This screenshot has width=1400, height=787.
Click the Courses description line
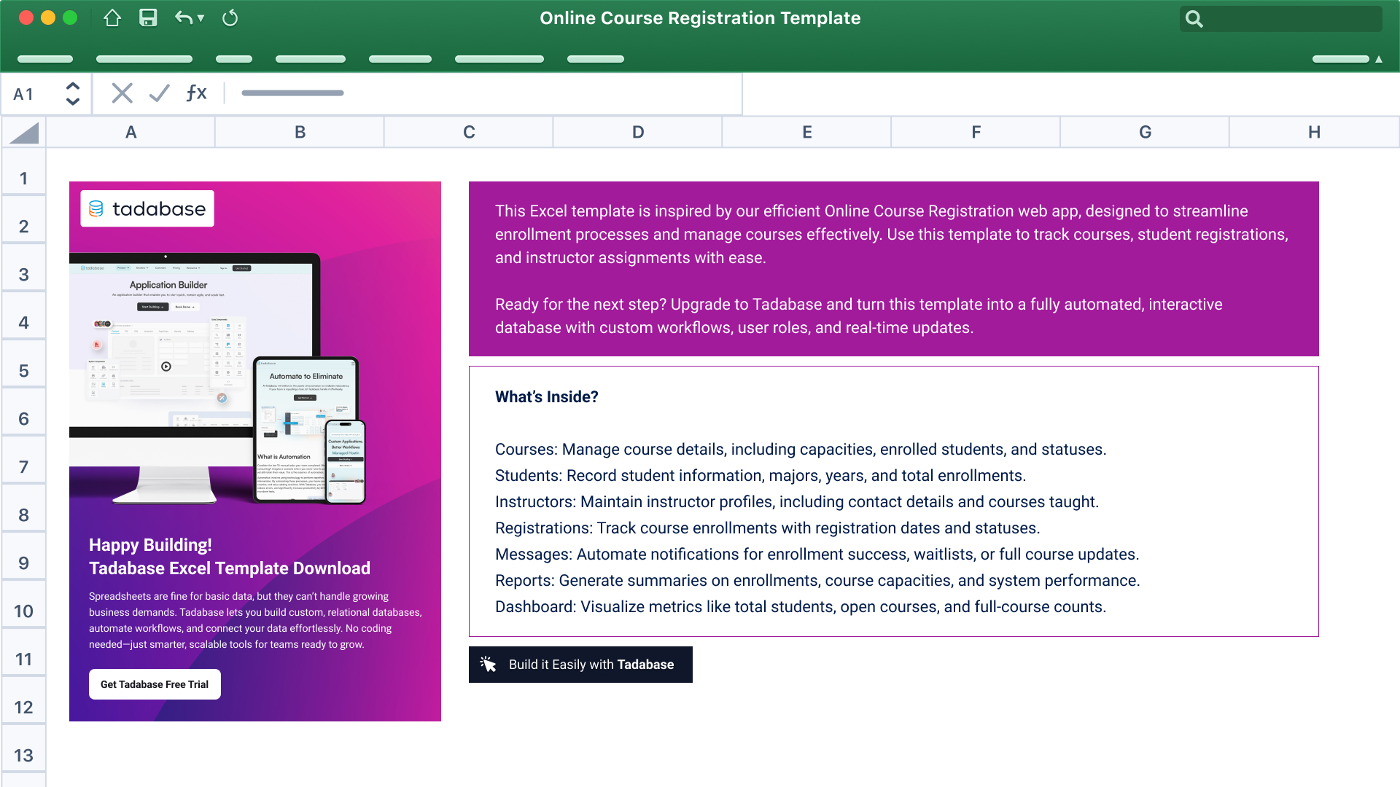801,450
